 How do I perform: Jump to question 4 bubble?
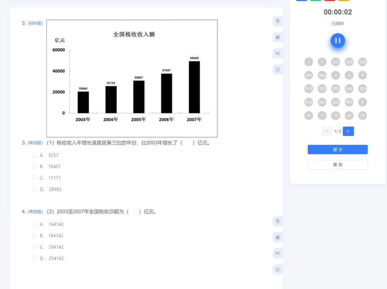click(335, 75)
